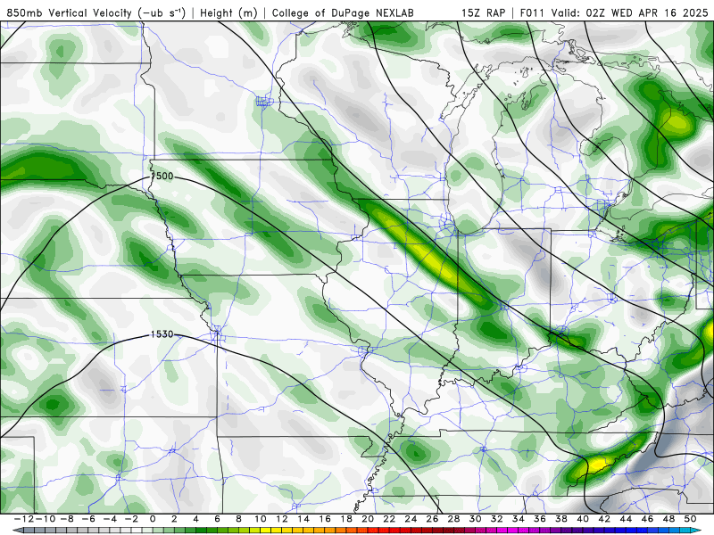Viewport: 714px width, 535px height.
Task: Click the '12' color scale value
Action: [x=282, y=519]
